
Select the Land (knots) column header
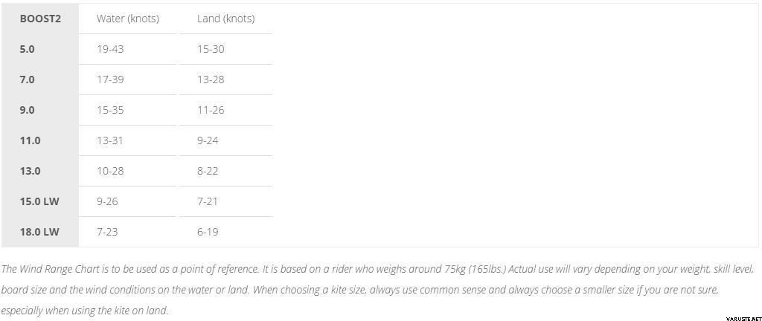click(x=226, y=19)
